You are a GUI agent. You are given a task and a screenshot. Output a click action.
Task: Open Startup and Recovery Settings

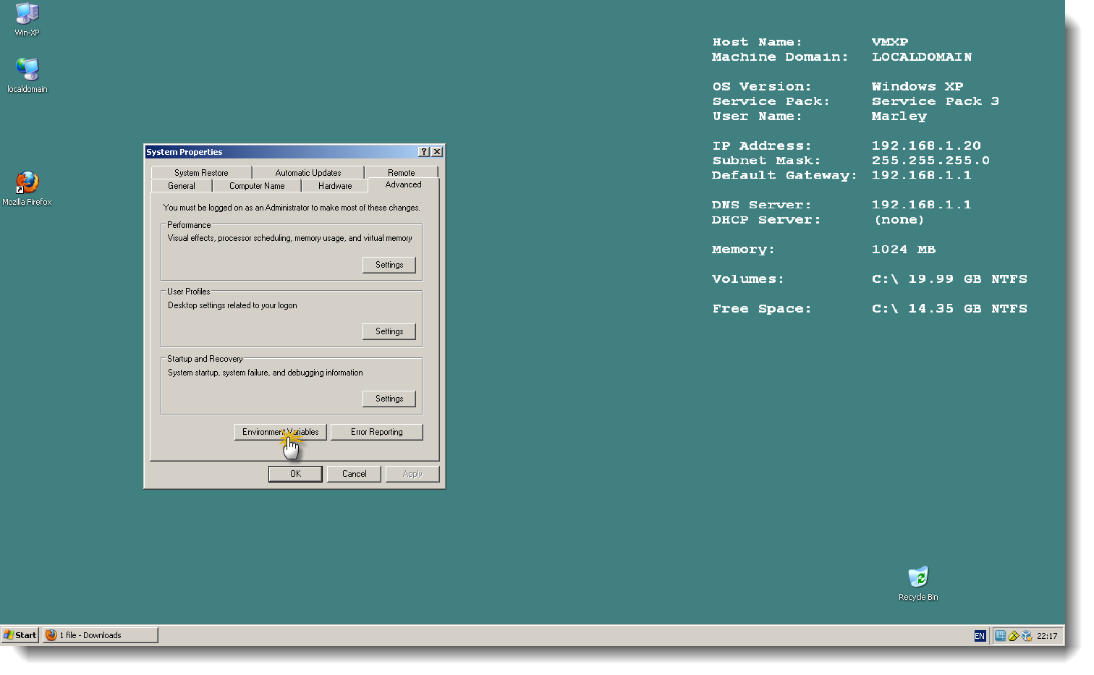pos(389,398)
